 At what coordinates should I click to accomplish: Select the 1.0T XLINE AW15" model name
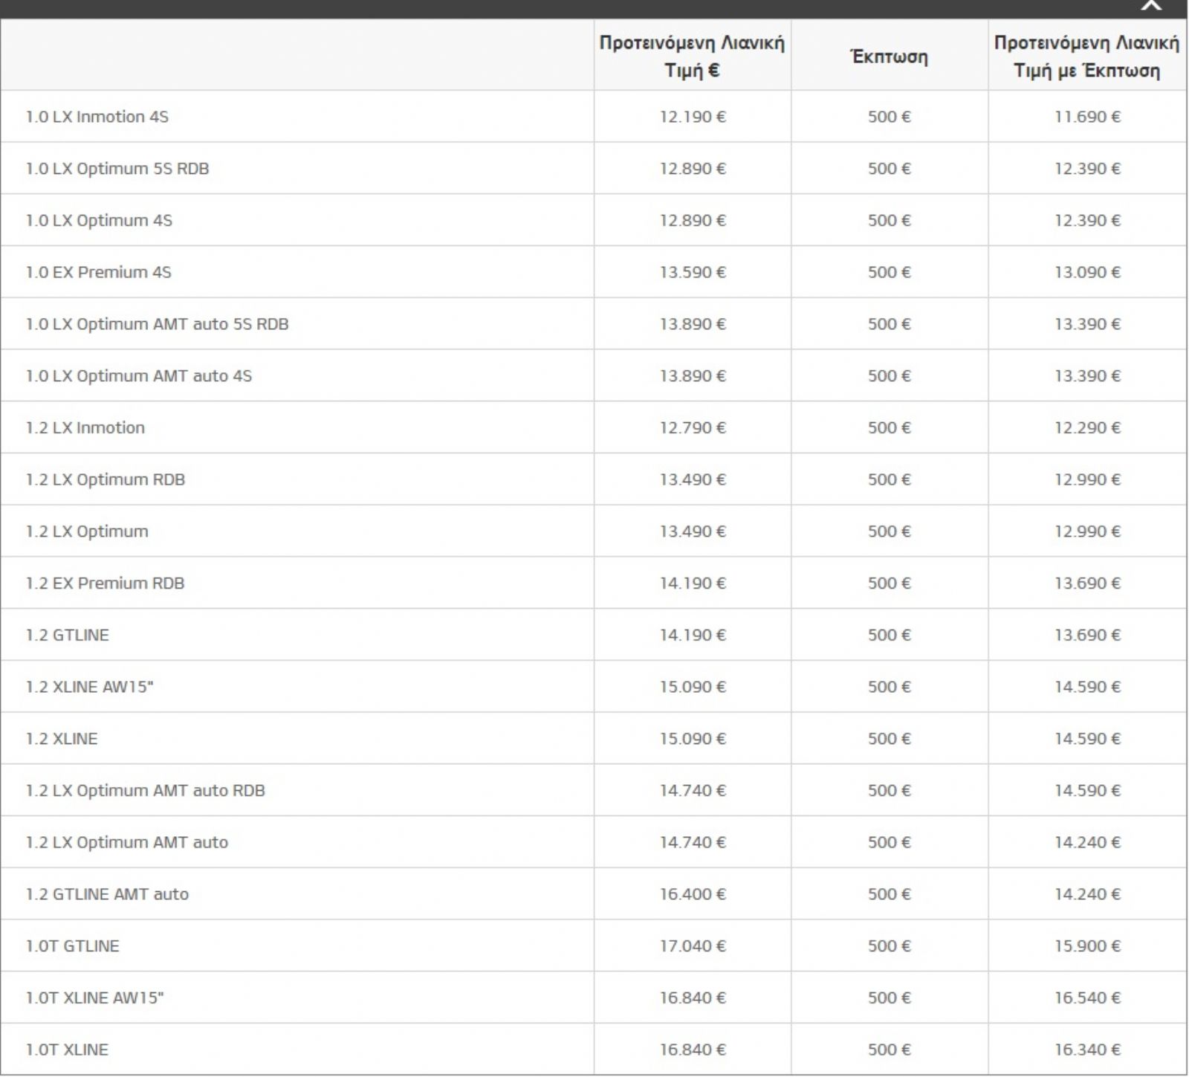(94, 997)
